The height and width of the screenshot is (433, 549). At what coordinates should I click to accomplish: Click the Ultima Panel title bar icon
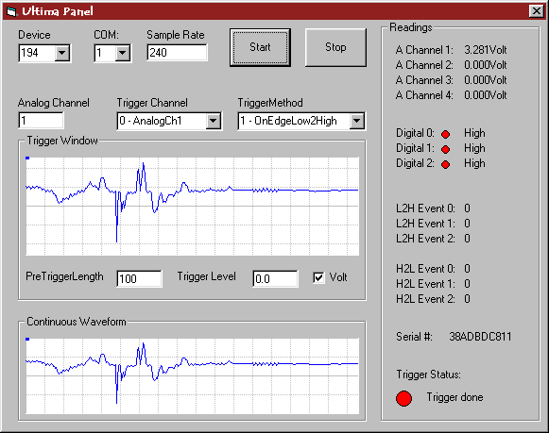click(11, 11)
